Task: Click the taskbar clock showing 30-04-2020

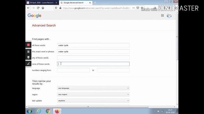Action: (170, 111)
